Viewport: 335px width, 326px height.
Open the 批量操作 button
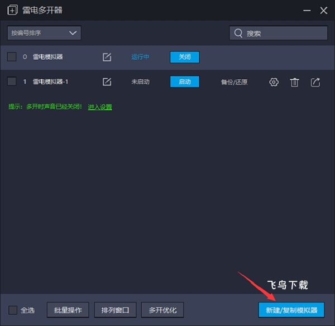tap(68, 310)
